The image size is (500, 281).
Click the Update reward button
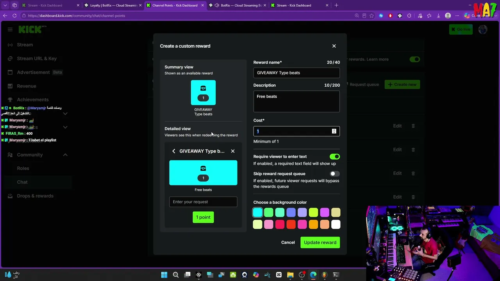320,242
